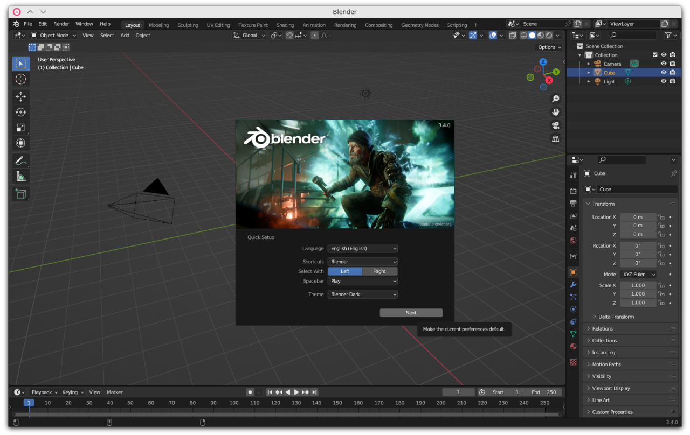Image resolution: width=690 pixels, height=435 pixels.
Task: Open the Render menu
Action: click(61, 24)
